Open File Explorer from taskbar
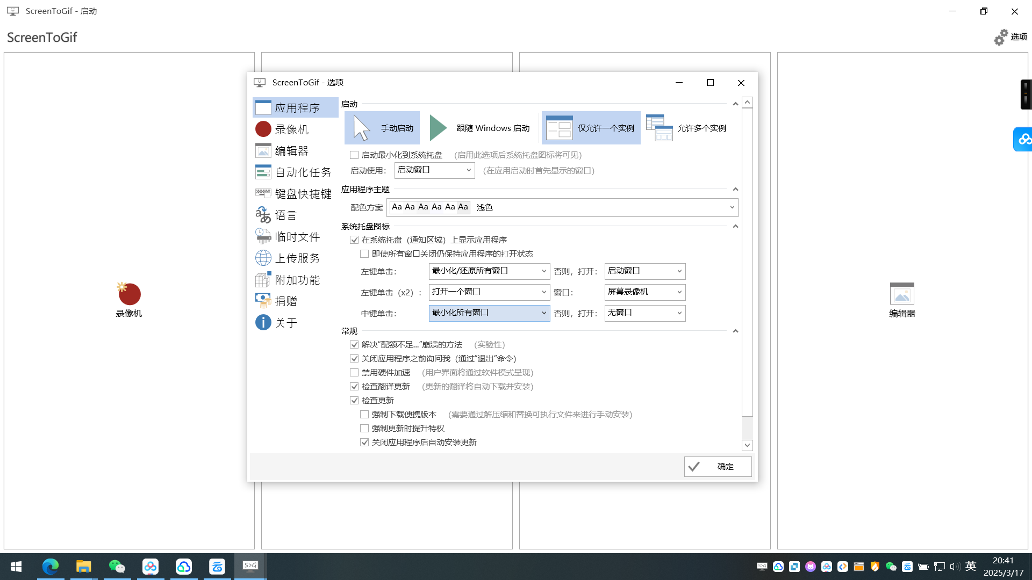This screenshot has height=580, width=1032. click(83, 567)
